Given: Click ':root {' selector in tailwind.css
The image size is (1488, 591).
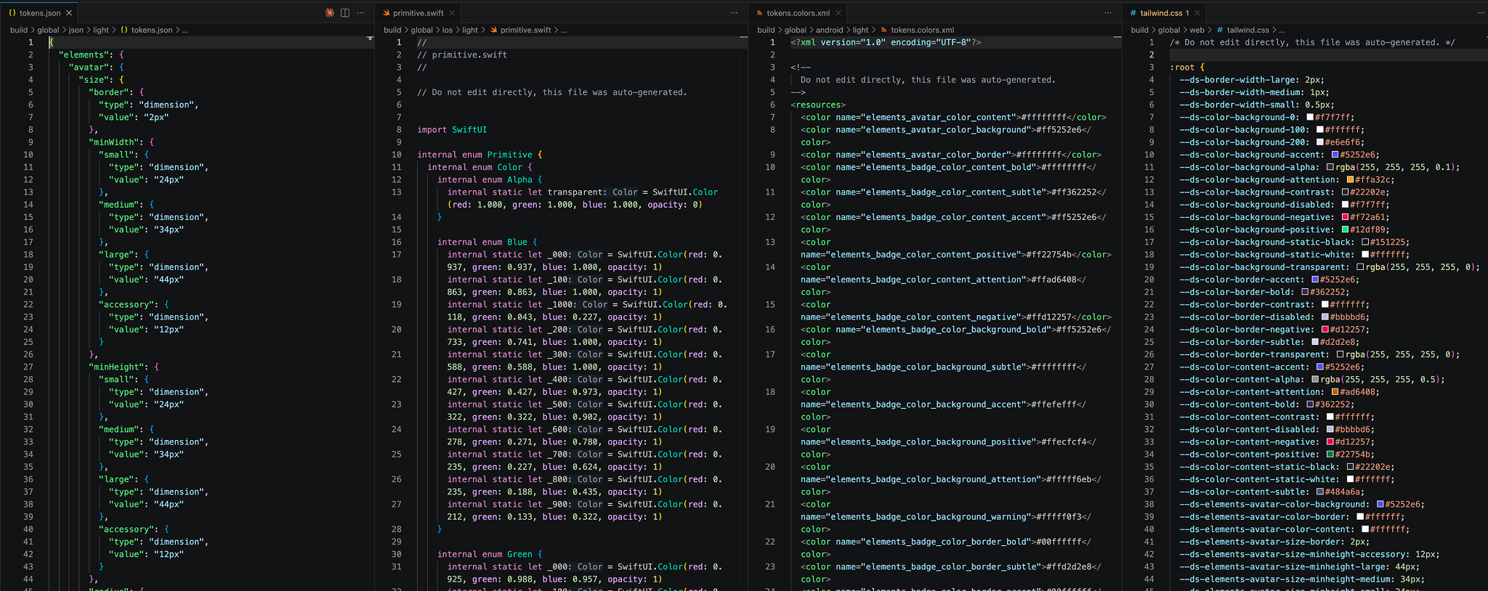Looking at the screenshot, I should pyautogui.click(x=1186, y=68).
